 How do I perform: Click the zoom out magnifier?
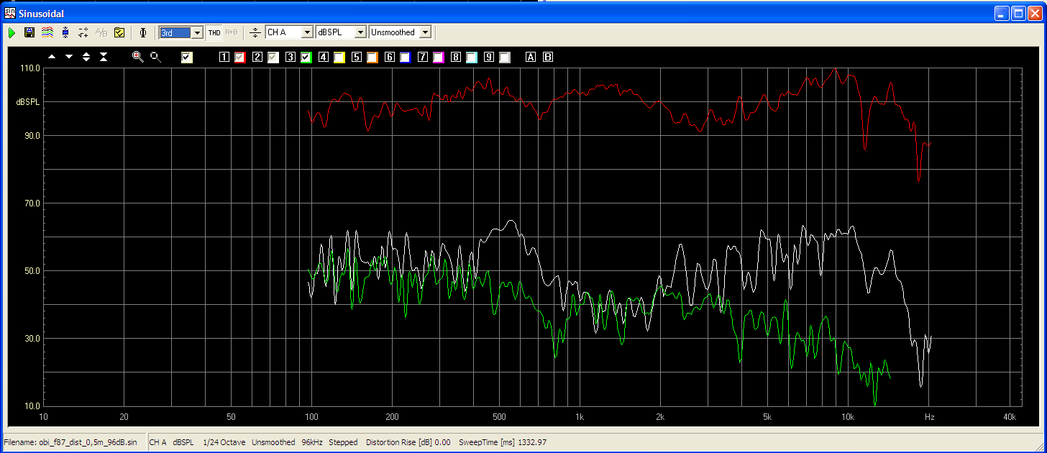[x=155, y=57]
